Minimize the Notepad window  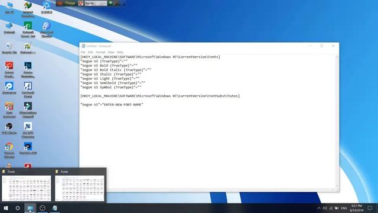[311, 46]
